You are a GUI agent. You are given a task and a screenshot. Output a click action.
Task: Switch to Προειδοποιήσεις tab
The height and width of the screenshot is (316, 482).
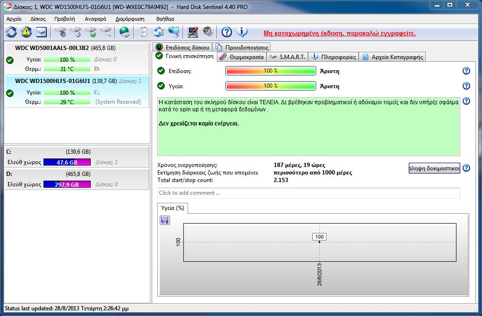241,47
